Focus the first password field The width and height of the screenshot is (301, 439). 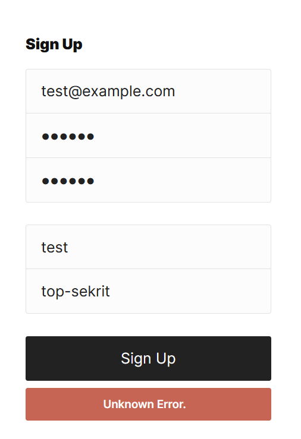click(x=148, y=135)
